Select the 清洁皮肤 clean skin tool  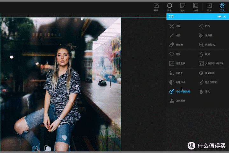click(177, 63)
